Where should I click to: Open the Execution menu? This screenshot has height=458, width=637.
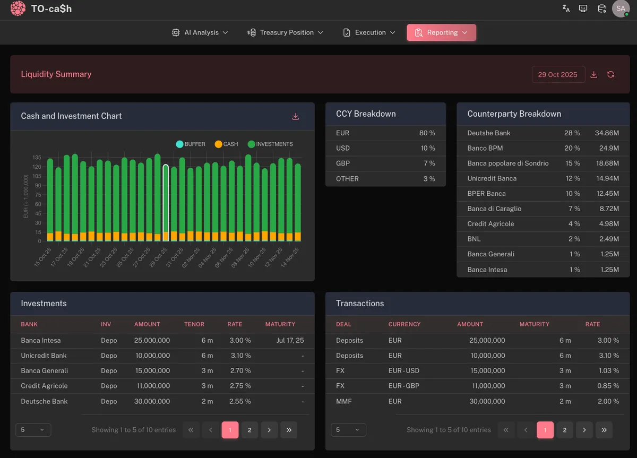pos(368,32)
